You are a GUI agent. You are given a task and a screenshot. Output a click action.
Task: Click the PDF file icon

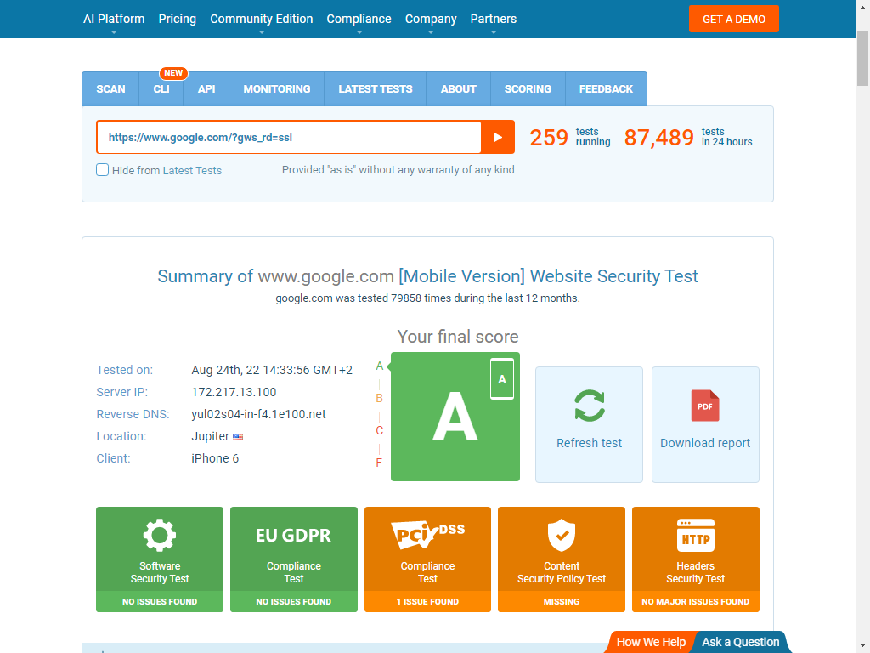tap(705, 406)
